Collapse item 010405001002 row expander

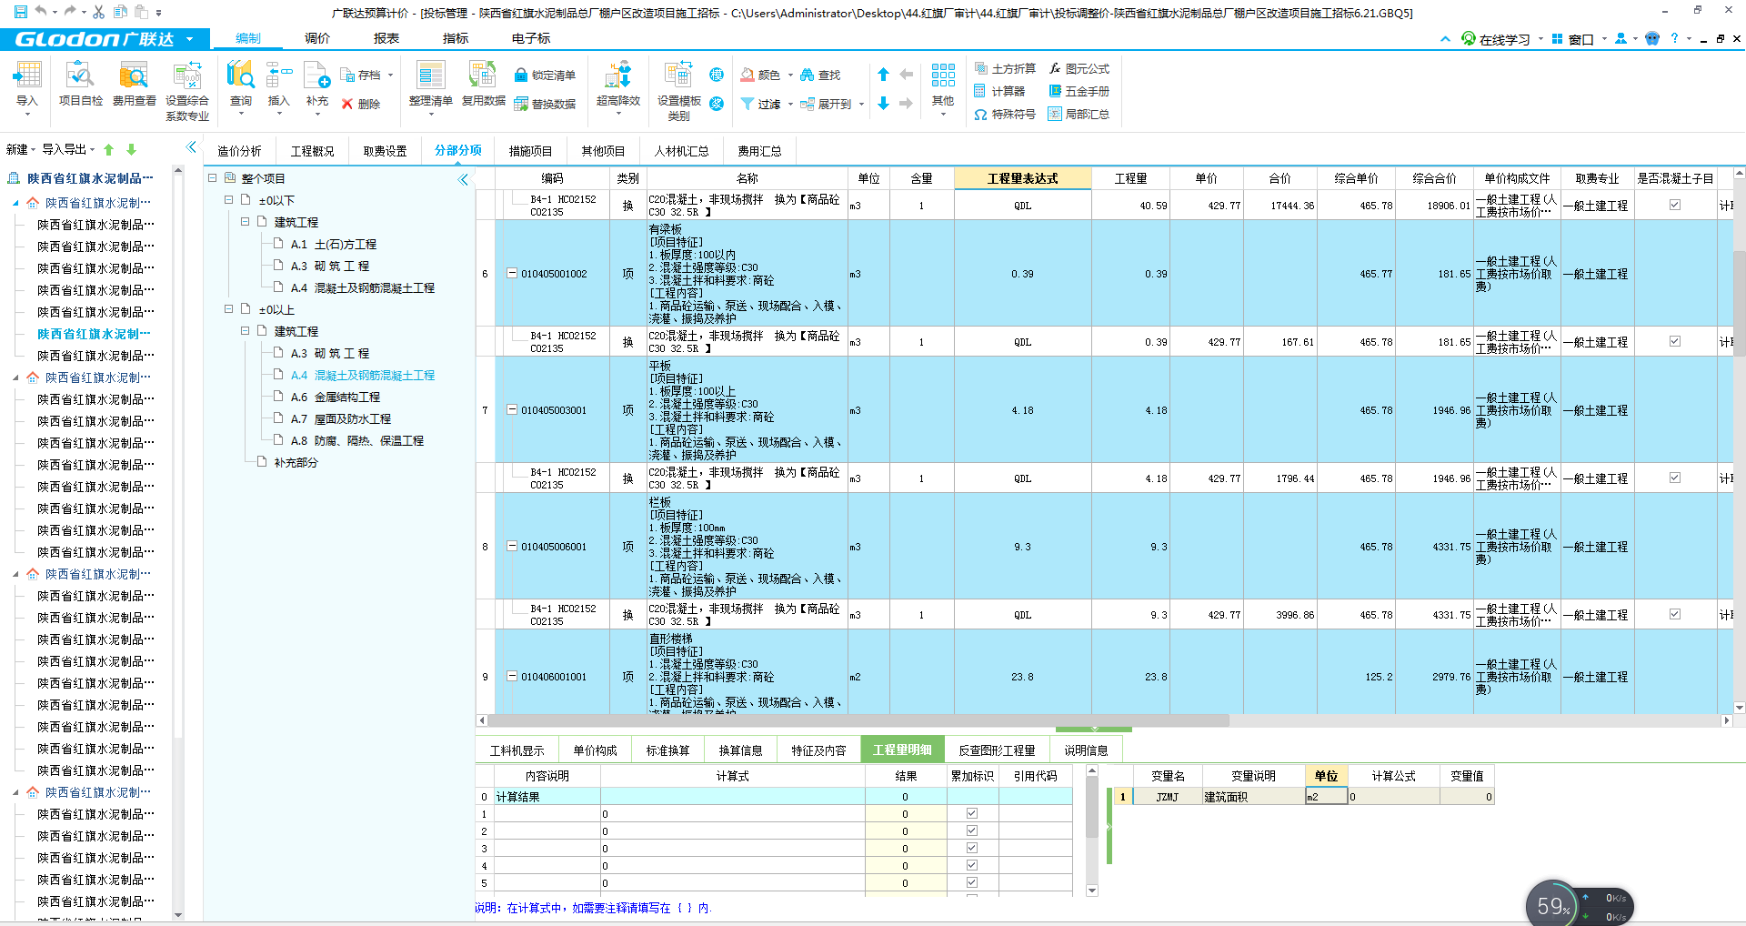pos(512,273)
